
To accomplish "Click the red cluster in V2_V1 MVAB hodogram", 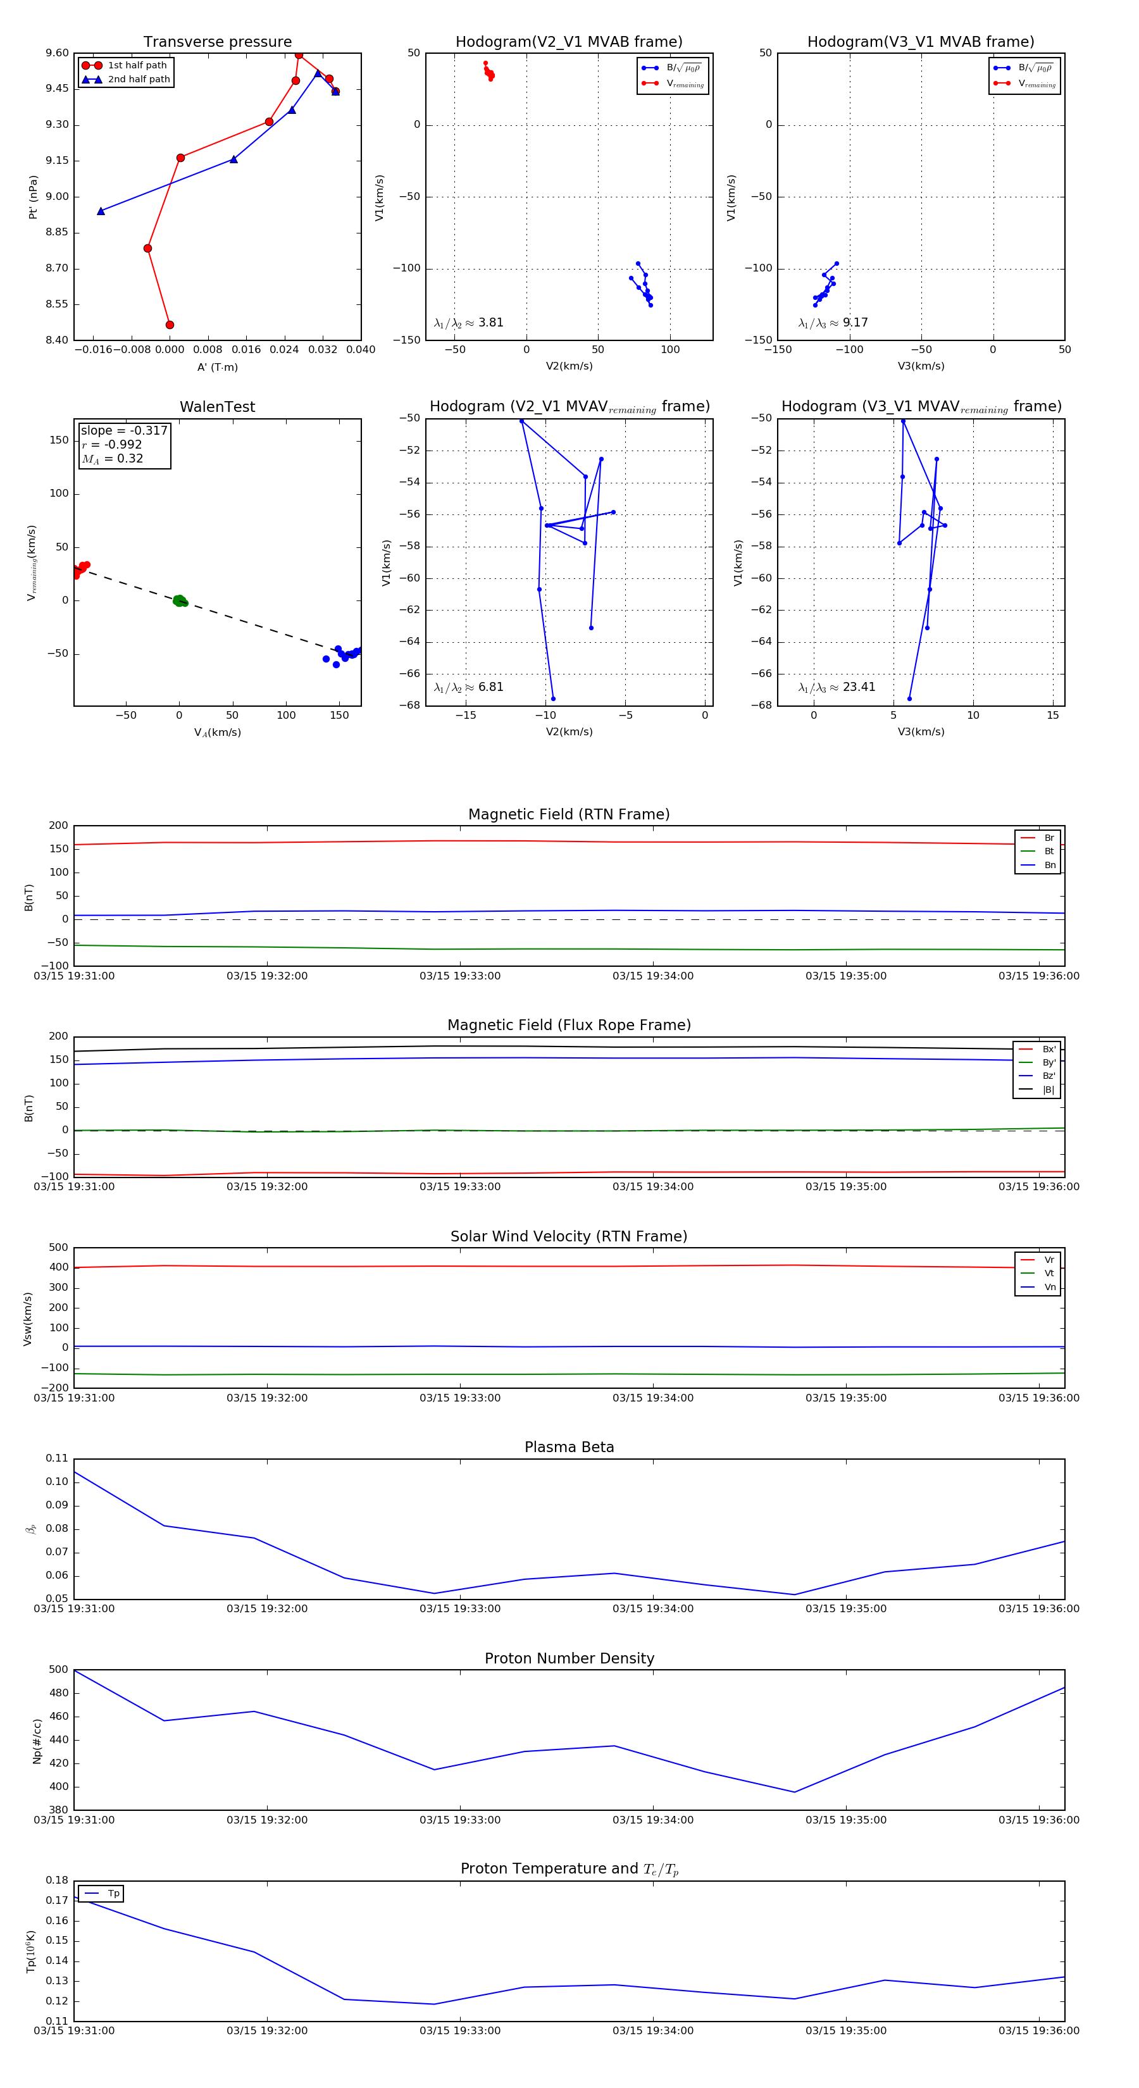I will pos(489,71).
